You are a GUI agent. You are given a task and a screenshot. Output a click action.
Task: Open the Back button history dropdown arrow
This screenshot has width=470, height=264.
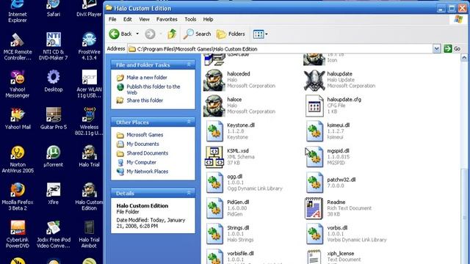(x=137, y=34)
